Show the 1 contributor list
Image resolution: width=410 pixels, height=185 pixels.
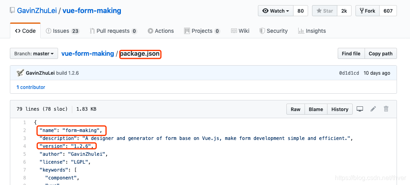[31, 87]
